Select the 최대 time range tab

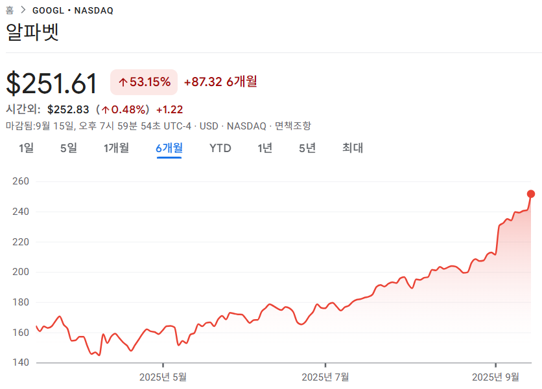point(353,148)
